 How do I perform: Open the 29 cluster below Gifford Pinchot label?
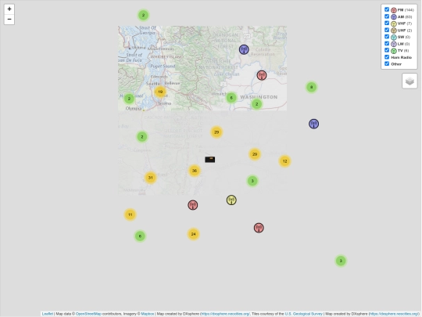216,132
